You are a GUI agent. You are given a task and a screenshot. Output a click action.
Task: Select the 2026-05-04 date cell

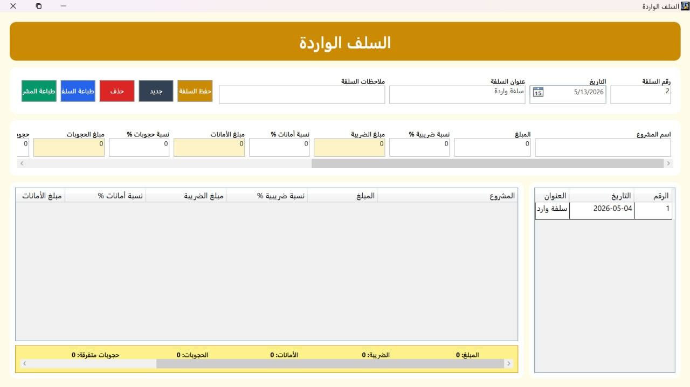click(x=602, y=211)
